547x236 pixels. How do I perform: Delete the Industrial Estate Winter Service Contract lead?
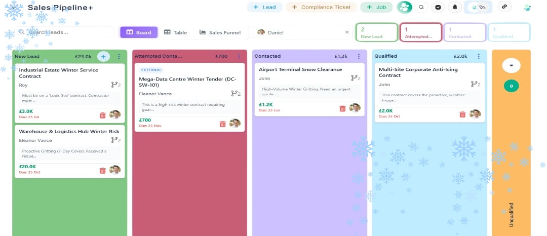pos(103,115)
